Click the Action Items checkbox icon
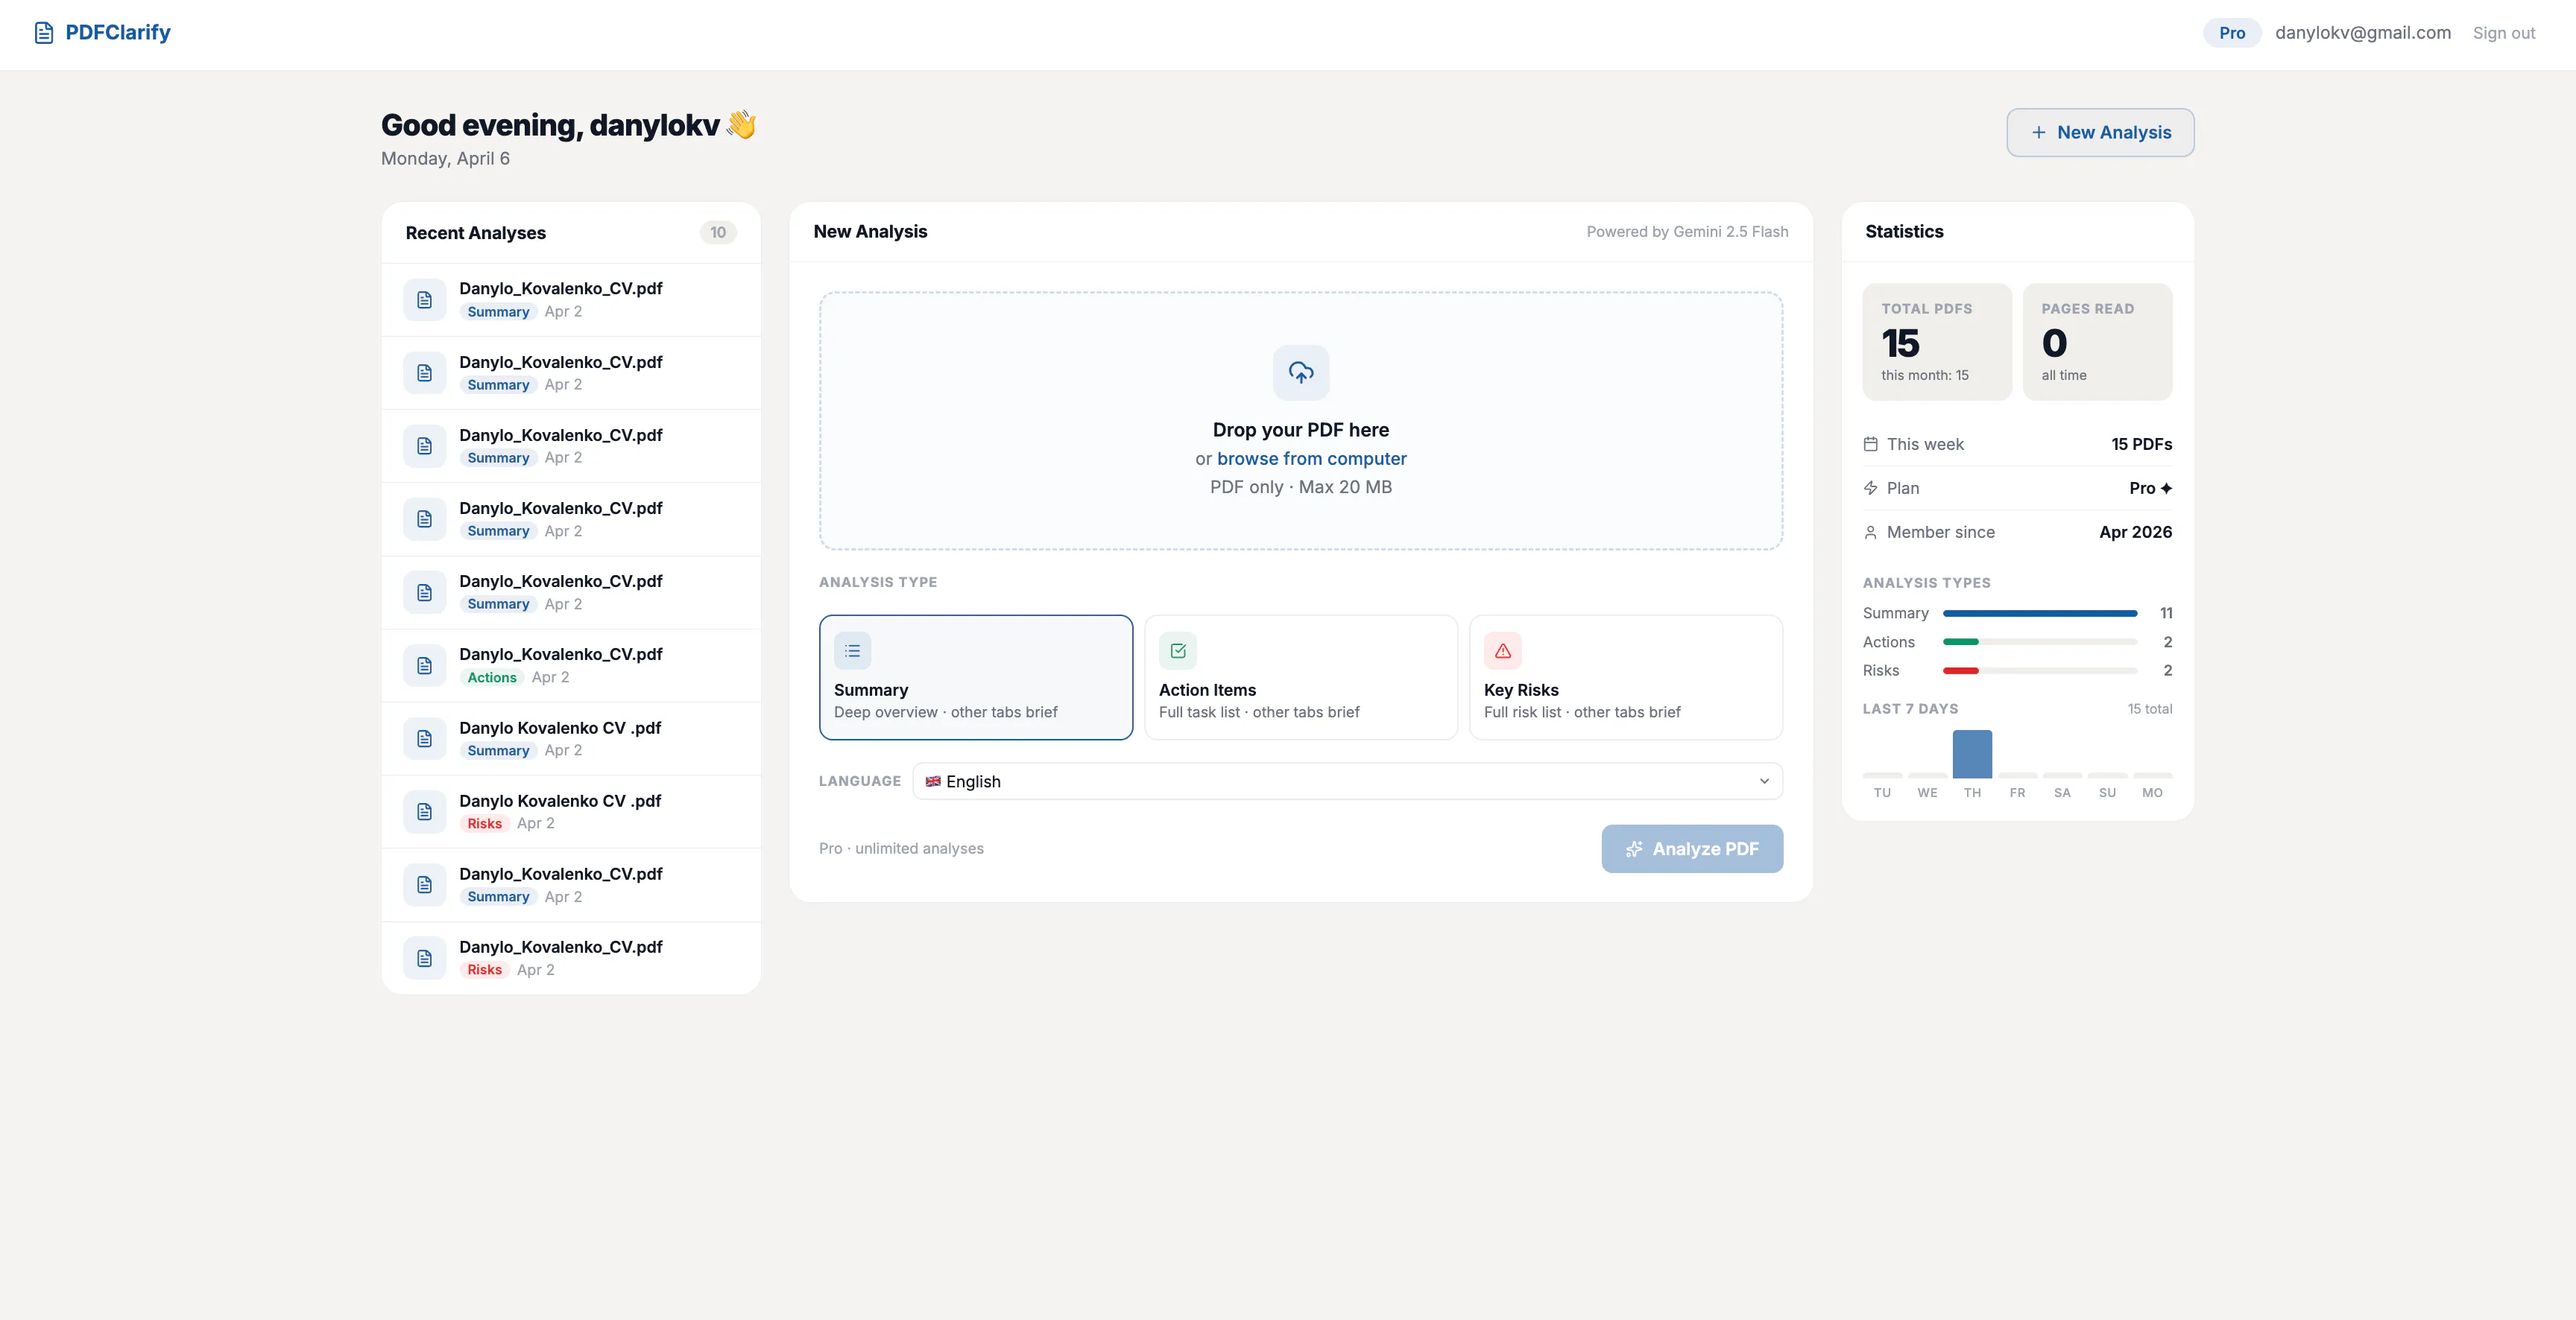Screen dimensions: 2576x1320 (x=1178, y=650)
